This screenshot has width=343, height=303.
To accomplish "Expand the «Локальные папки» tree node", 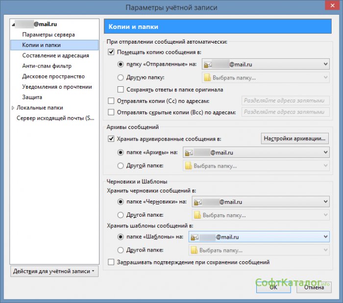I will 13,108.
